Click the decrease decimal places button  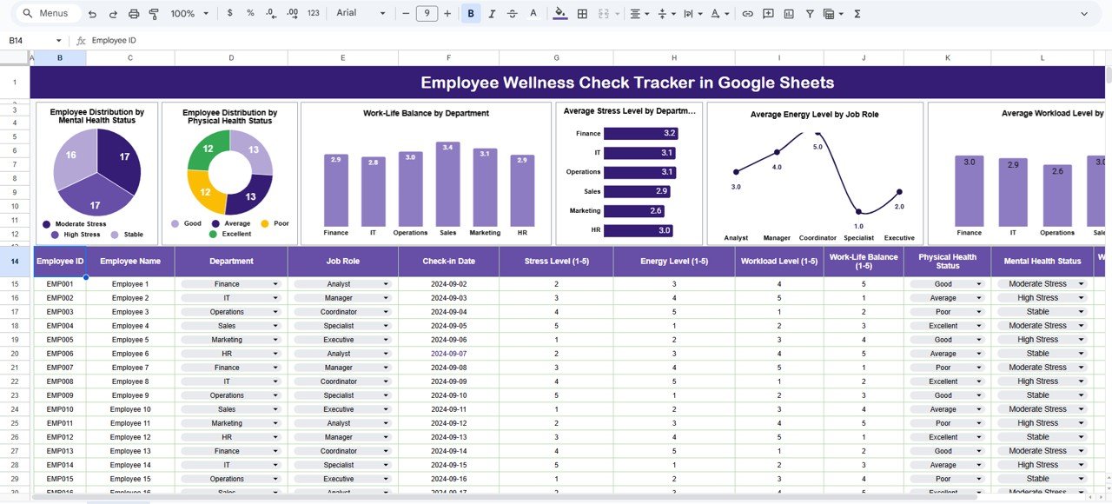click(269, 13)
